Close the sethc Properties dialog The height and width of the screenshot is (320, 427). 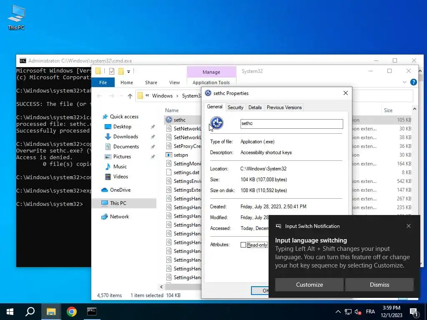pyautogui.click(x=346, y=93)
